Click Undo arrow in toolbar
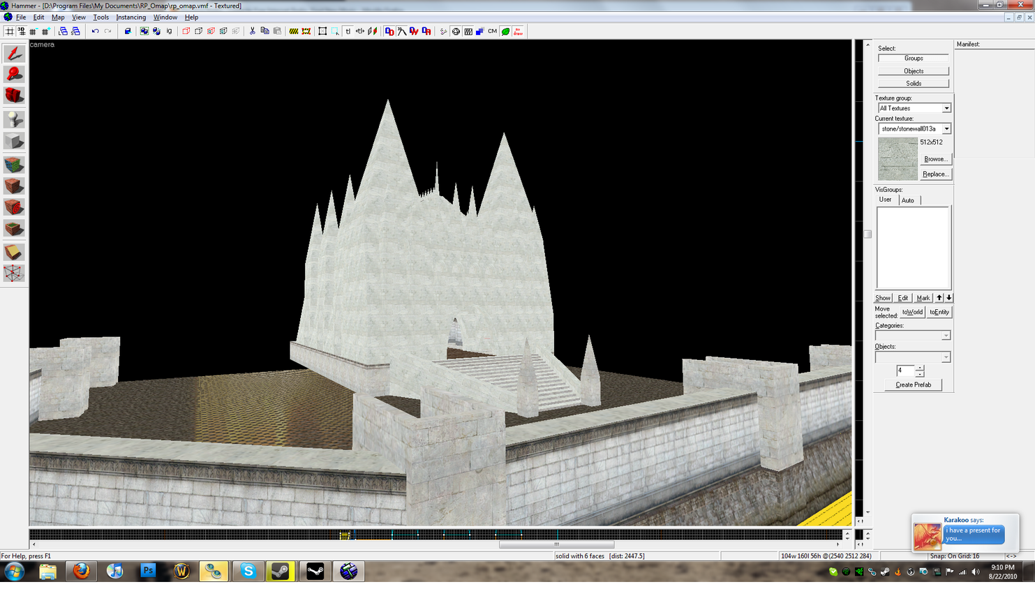The height and width of the screenshot is (596, 1035). pos(95,31)
